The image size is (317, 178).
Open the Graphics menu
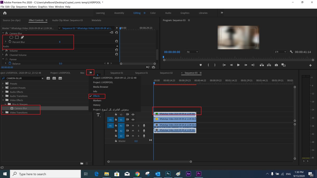coord(43,7)
